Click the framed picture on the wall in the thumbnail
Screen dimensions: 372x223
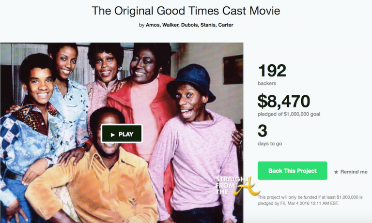click(x=232, y=69)
